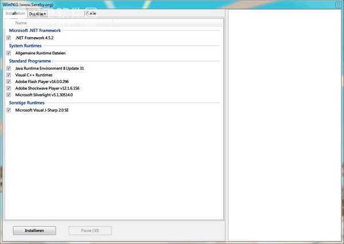The height and width of the screenshot is (244, 344).
Task: Toggle Java Runtime Environment 8 checkbox
Action: [x=9, y=68]
